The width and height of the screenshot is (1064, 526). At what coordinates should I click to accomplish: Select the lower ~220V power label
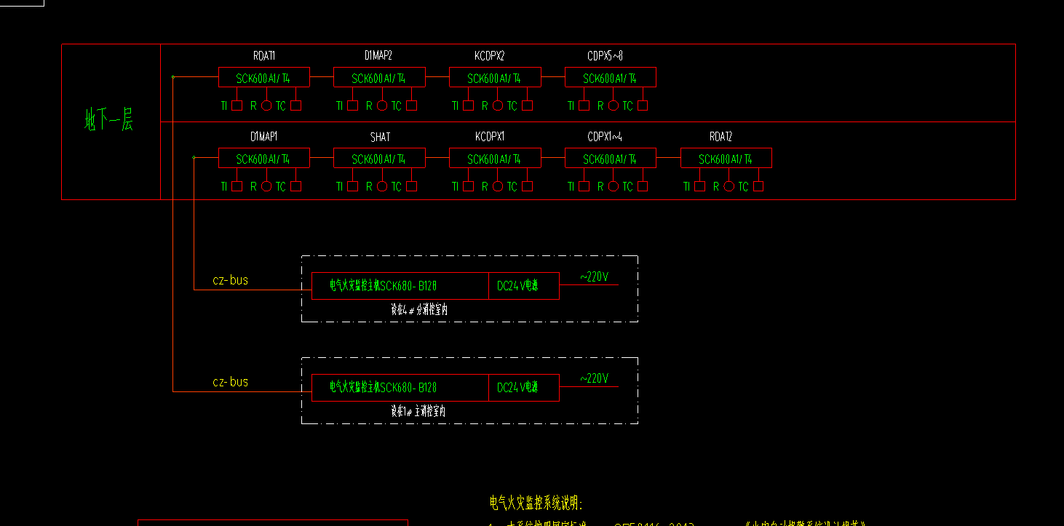594,379
